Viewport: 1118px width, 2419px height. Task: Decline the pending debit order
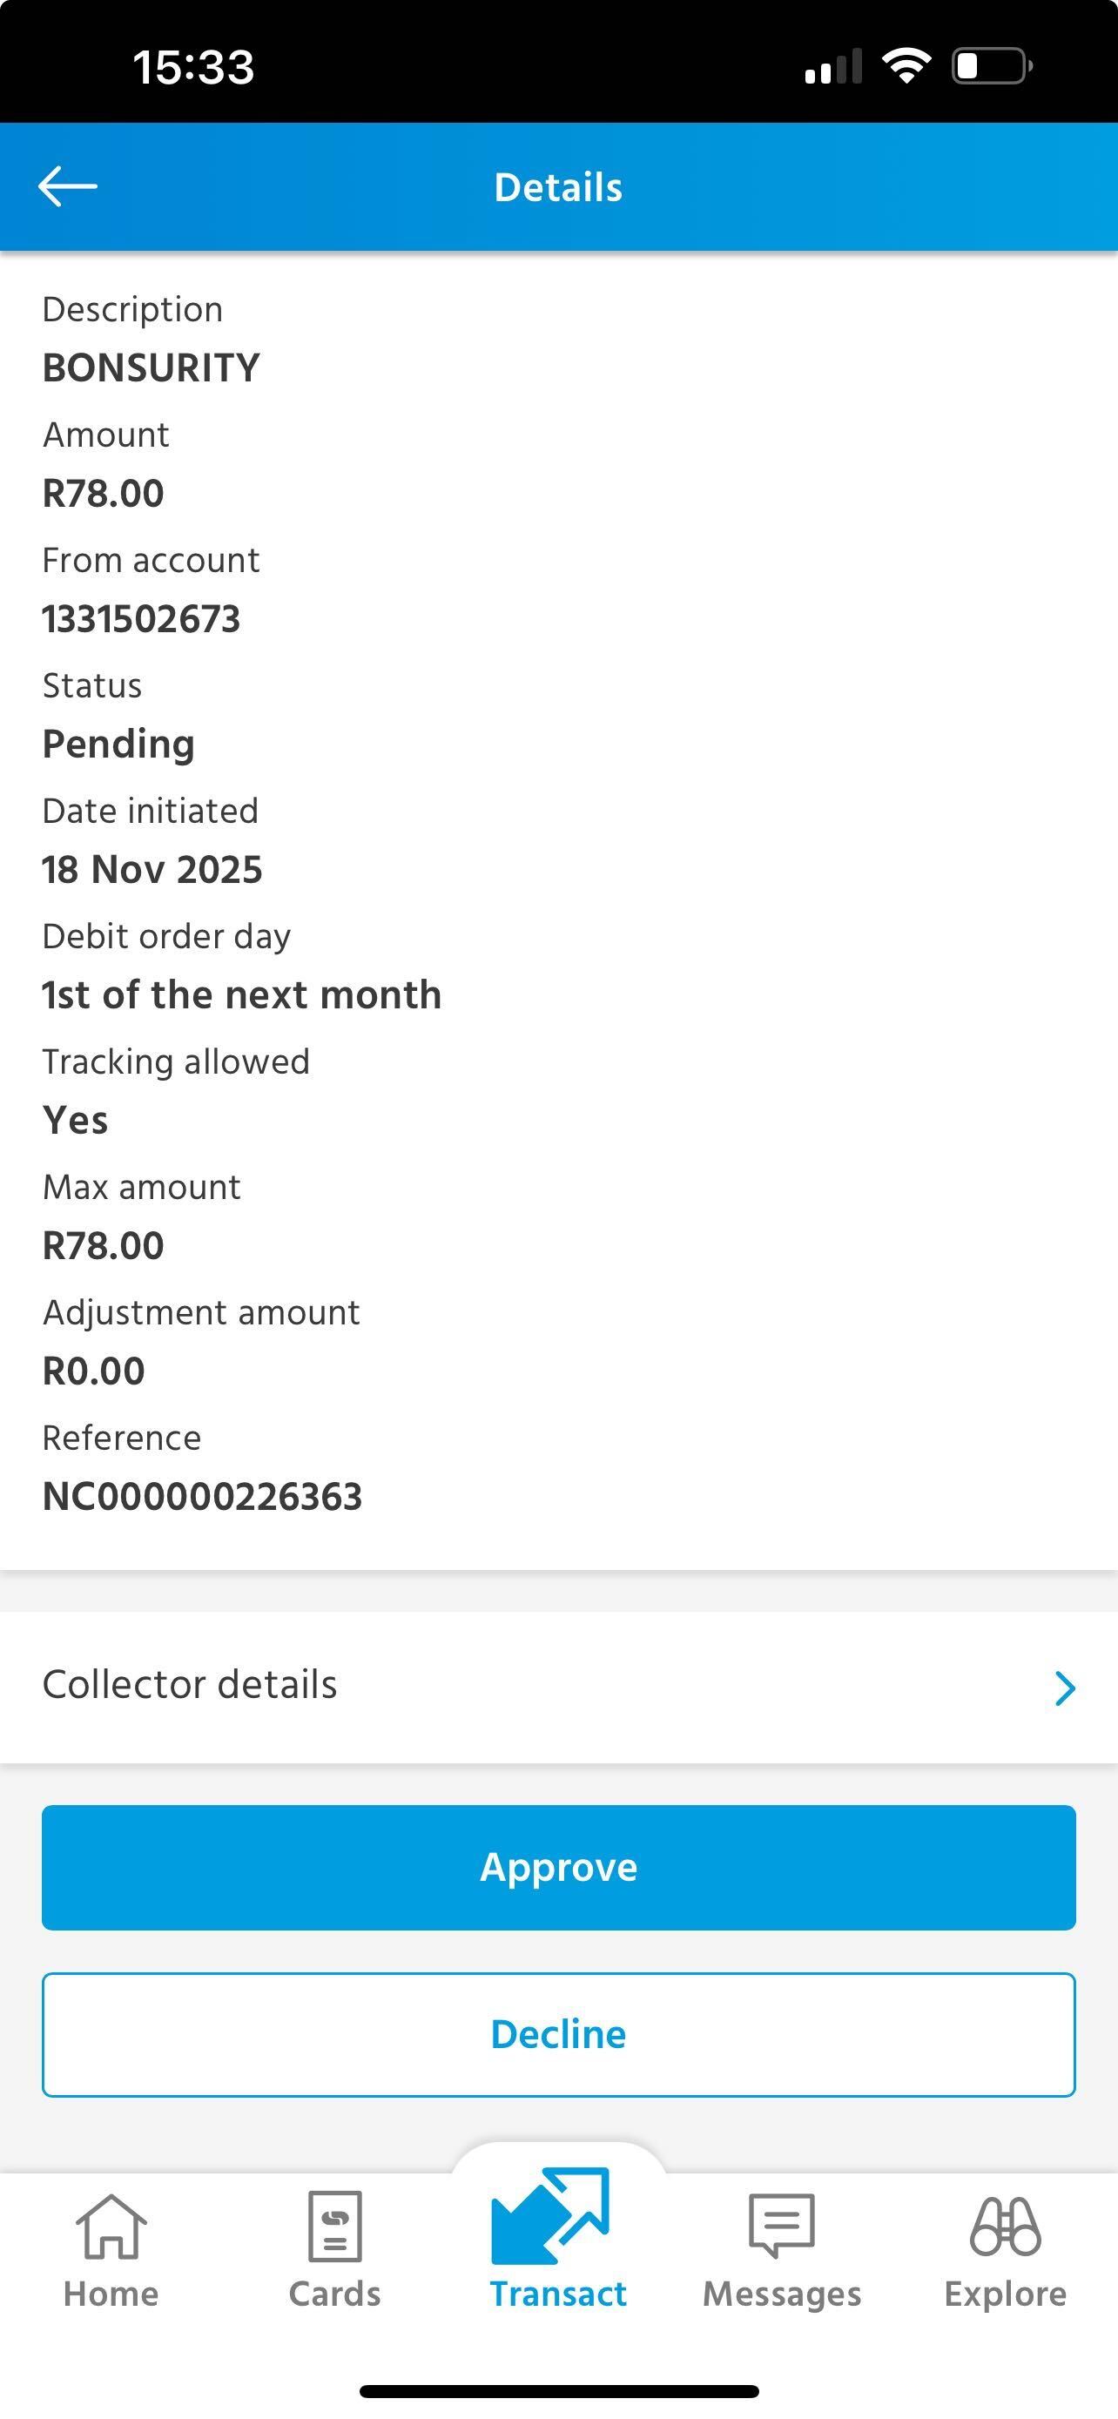(x=558, y=2034)
